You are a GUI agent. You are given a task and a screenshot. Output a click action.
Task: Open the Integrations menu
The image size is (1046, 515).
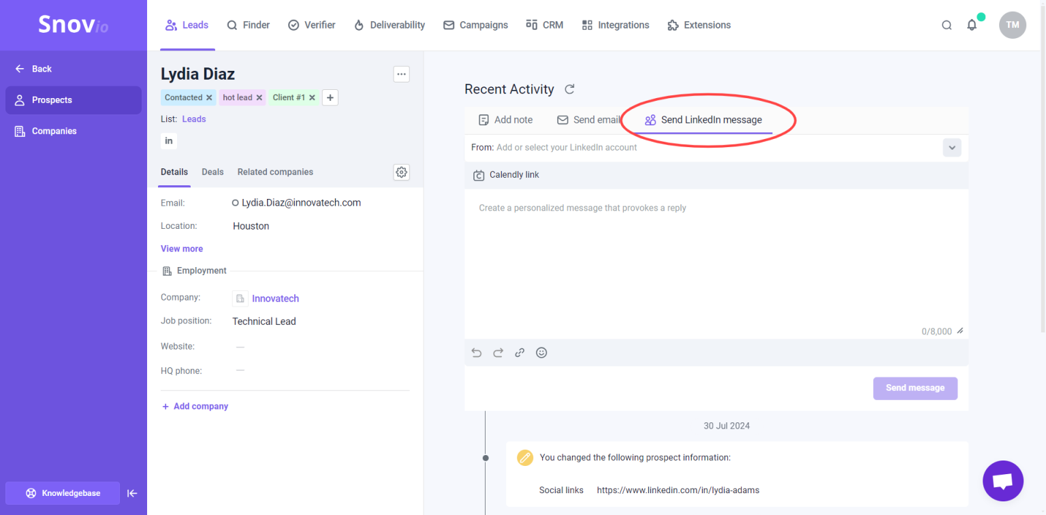(x=616, y=25)
